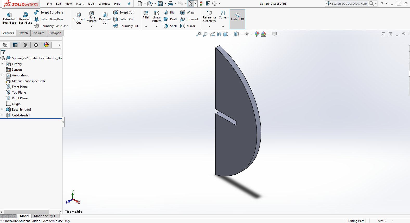The image size is (410, 223).
Task: Open the Curves dropdown arrow
Action: [x=223, y=27]
